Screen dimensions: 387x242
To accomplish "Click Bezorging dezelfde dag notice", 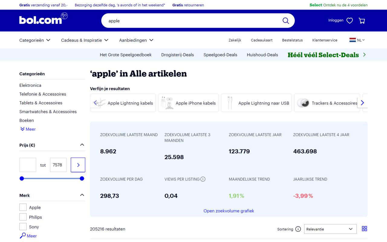I will click(120, 5).
